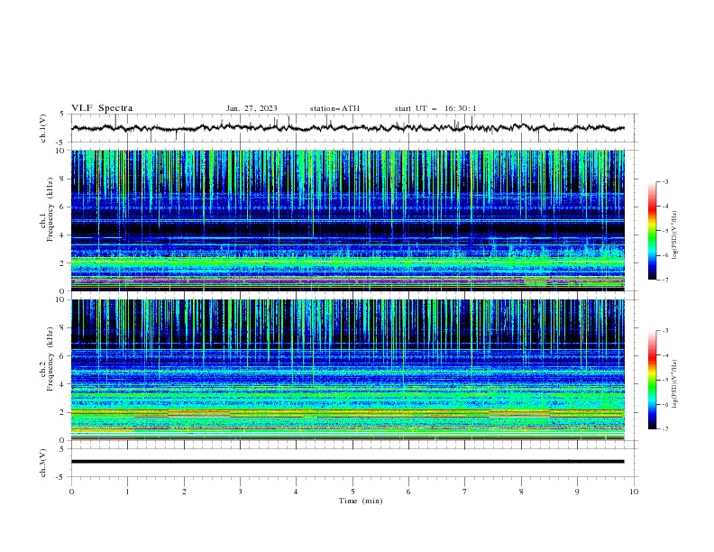This screenshot has width=714, height=552.
Task: Click the '-3' label on the ch.1 color bar
Action: click(x=664, y=181)
